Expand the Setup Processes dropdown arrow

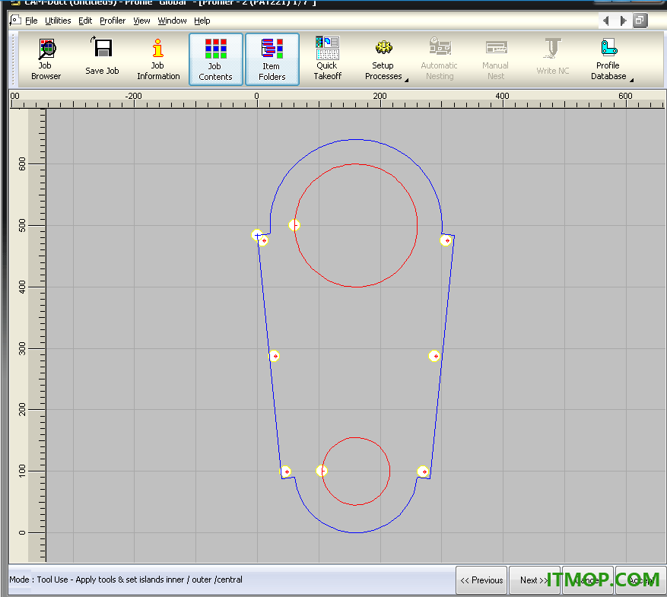[x=407, y=80]
